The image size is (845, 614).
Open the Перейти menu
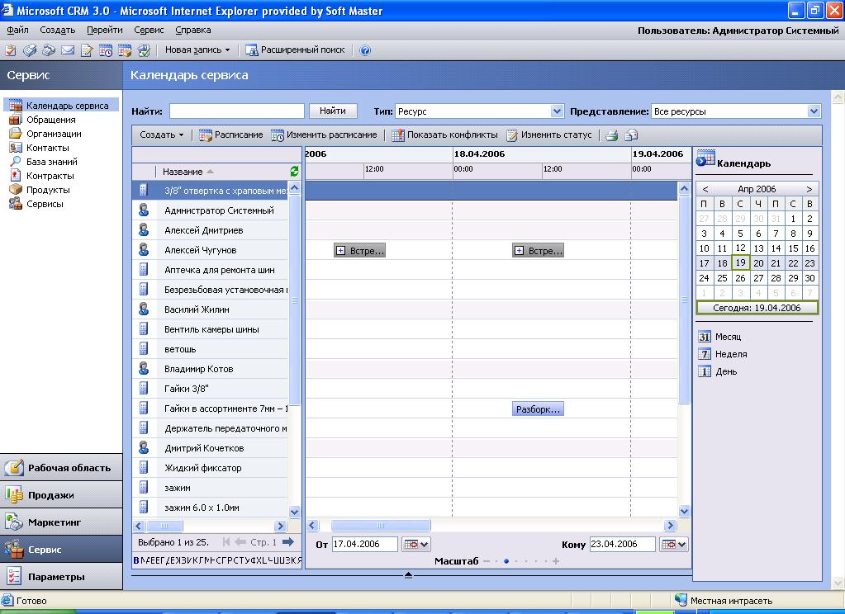(105, 31)
